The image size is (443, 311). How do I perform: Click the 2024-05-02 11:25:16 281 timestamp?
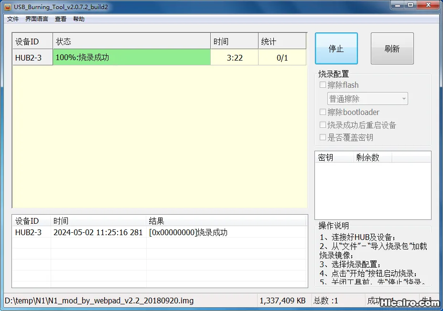click(x=98, y=232)
